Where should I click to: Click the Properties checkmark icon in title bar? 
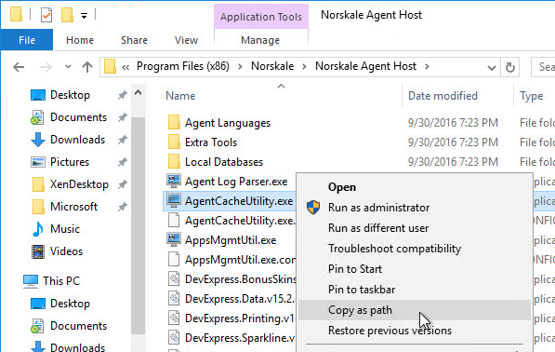46,15
